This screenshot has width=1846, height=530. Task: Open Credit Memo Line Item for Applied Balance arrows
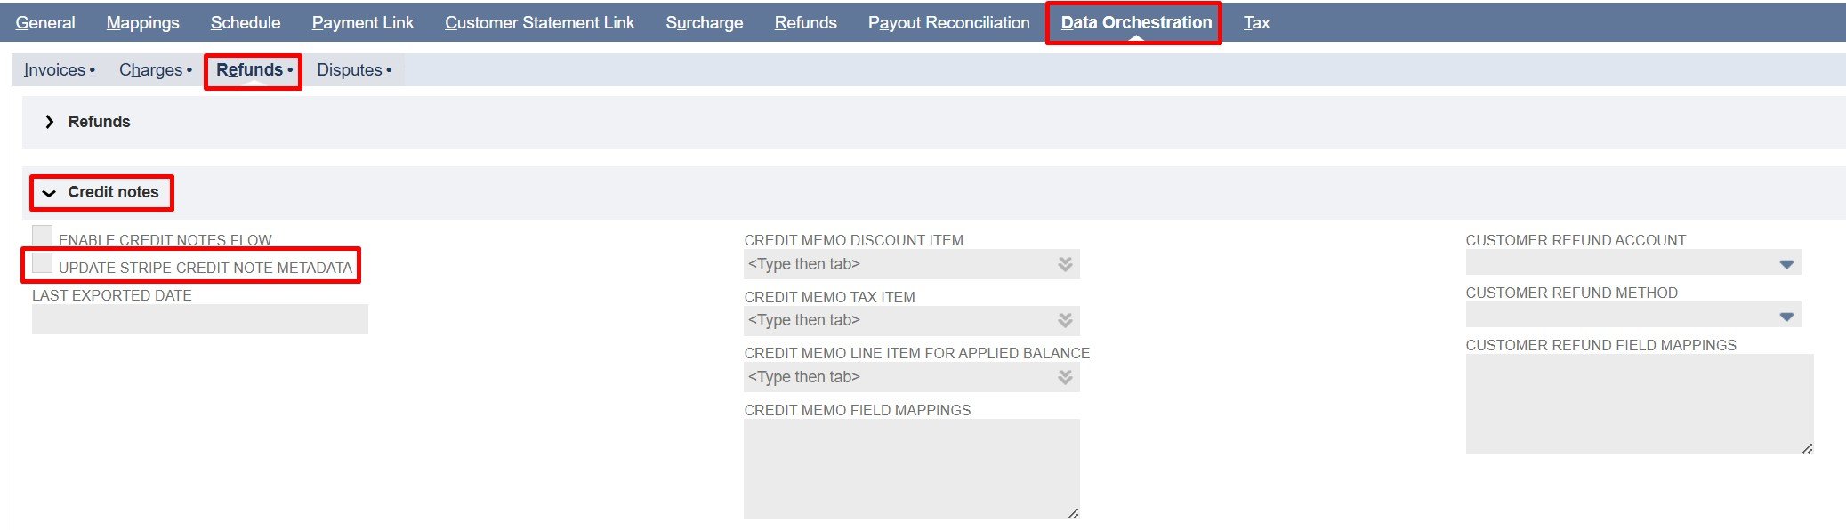click(x=1065, y=378)
